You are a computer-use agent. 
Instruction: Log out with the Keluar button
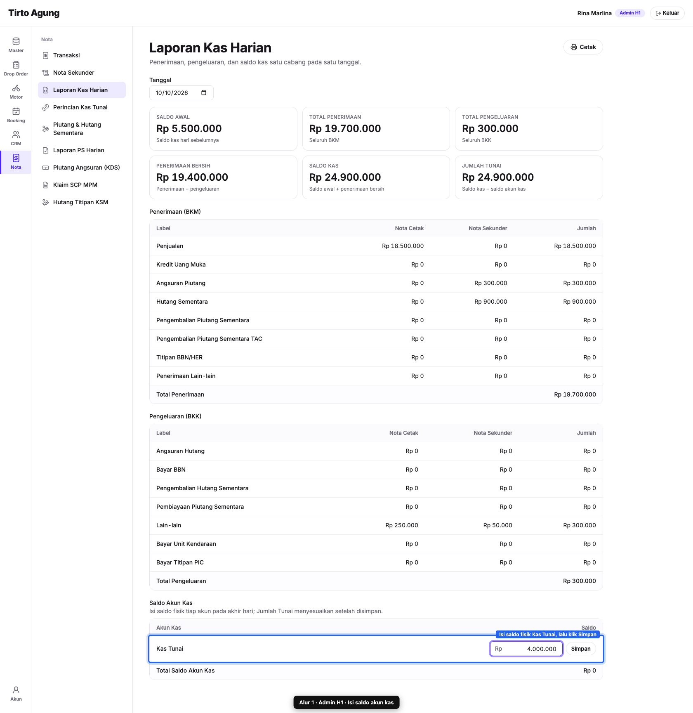pyautogui.click(x=667, y=13)
